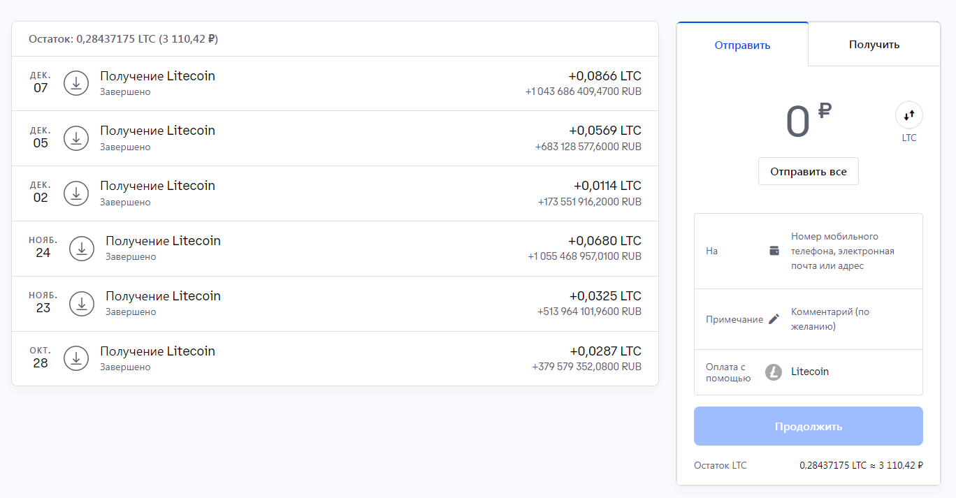Switch to the Получить tab
This screenshot has height=498, width=956.
click(x=874, y=45)
